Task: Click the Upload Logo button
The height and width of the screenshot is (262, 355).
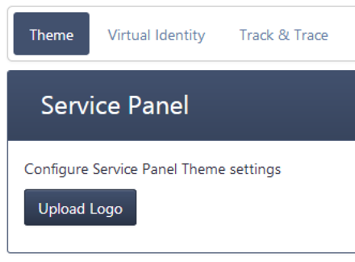Action: coord(80,207)
